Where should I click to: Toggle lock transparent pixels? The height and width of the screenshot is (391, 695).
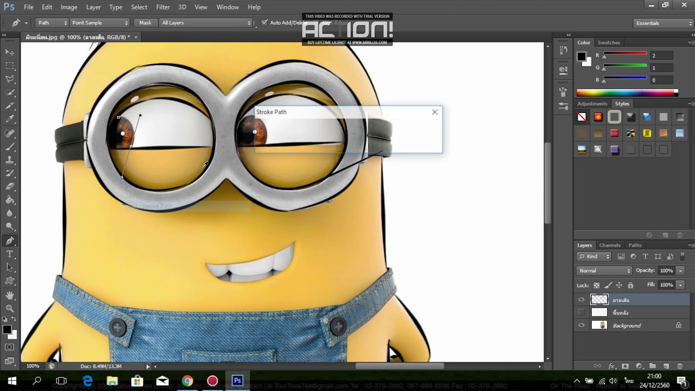pos(596,285)
